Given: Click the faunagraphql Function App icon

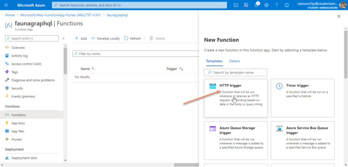Looking at the screenshot, I should click(9, 25).
